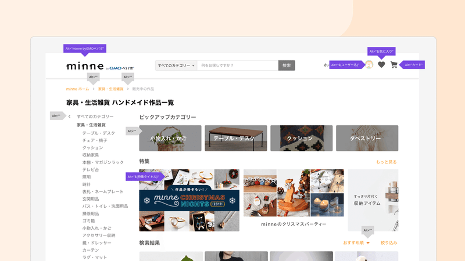Select 照明 category
Screen dimensions: 465x261
tap(86, 177)
